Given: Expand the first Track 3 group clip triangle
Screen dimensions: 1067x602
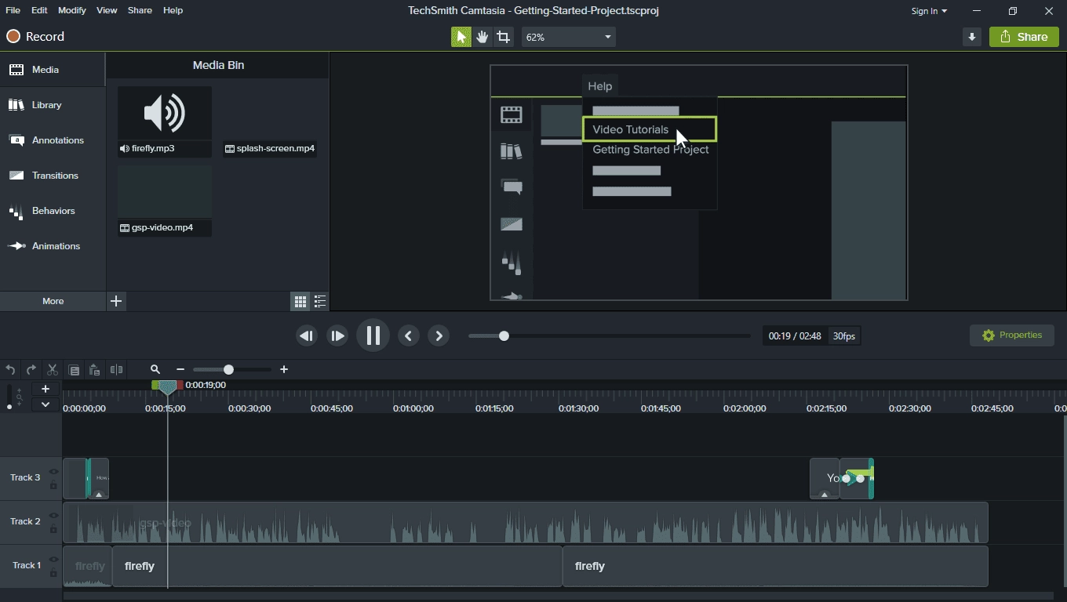Looking at the screenshot, I should pos(99,495).
